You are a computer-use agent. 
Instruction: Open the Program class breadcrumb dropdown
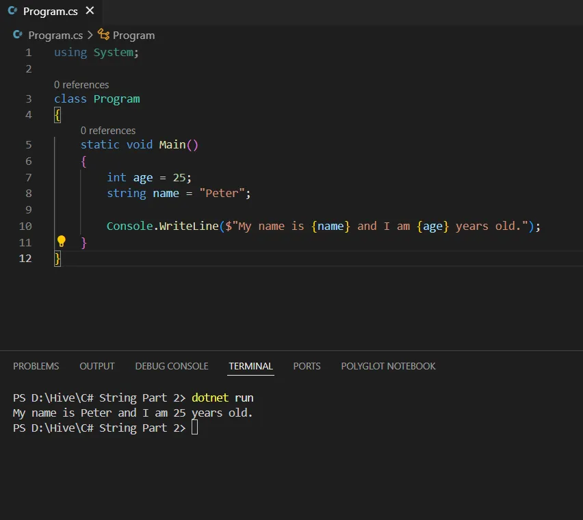pos(134,36)
